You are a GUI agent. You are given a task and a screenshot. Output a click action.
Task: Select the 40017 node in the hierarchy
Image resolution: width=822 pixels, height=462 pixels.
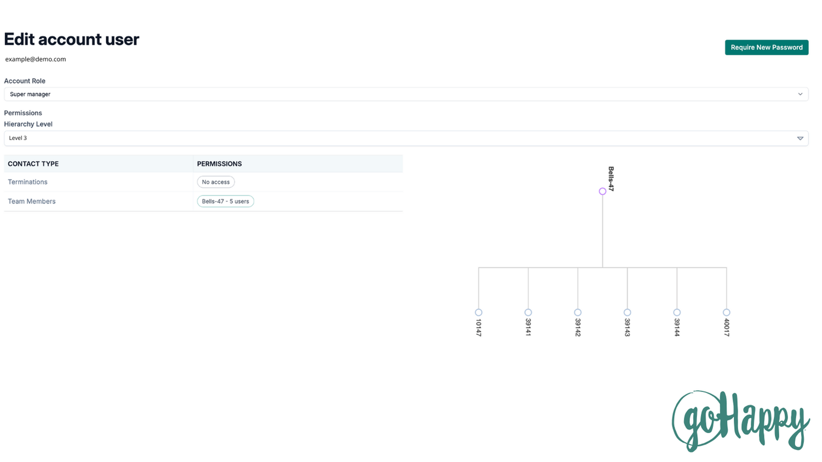[x=726, y=312]
